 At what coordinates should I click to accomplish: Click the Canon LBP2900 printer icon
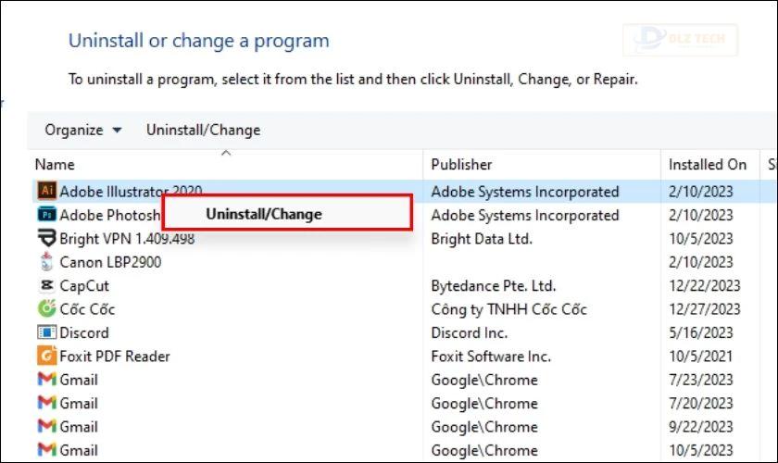click(x=46, y=261)
